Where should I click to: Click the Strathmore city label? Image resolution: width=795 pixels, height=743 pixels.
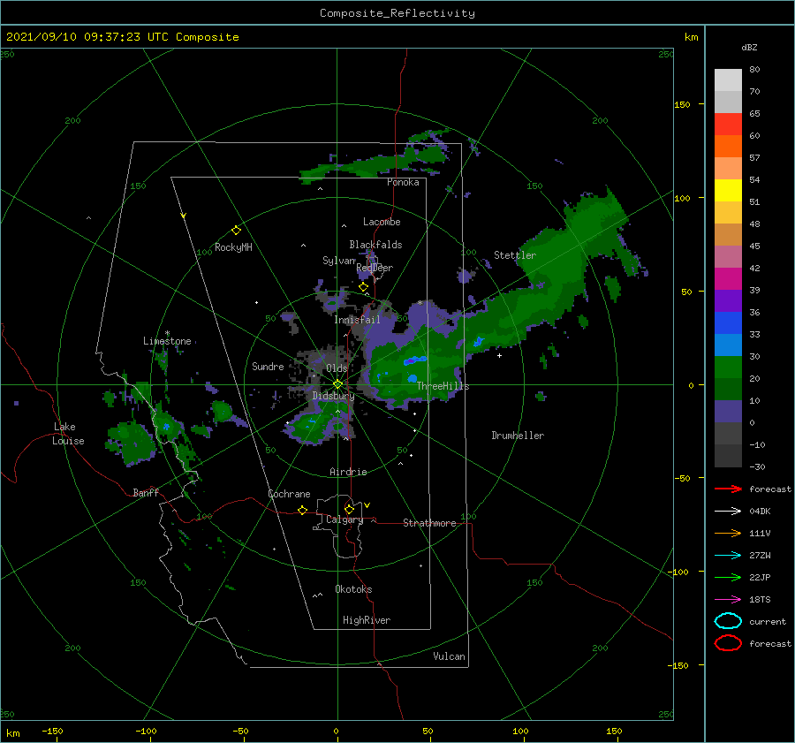click(x=429, y=523)
